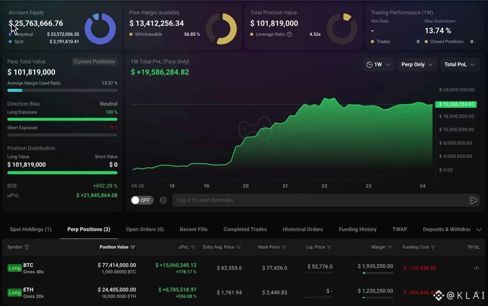This screenshot has height=306, width=488.
Task: Click the BTC margin usage bar
Action: 378,273
